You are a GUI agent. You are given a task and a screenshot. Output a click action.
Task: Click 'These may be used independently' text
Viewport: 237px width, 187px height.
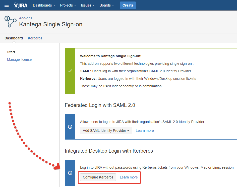point(121,86)
